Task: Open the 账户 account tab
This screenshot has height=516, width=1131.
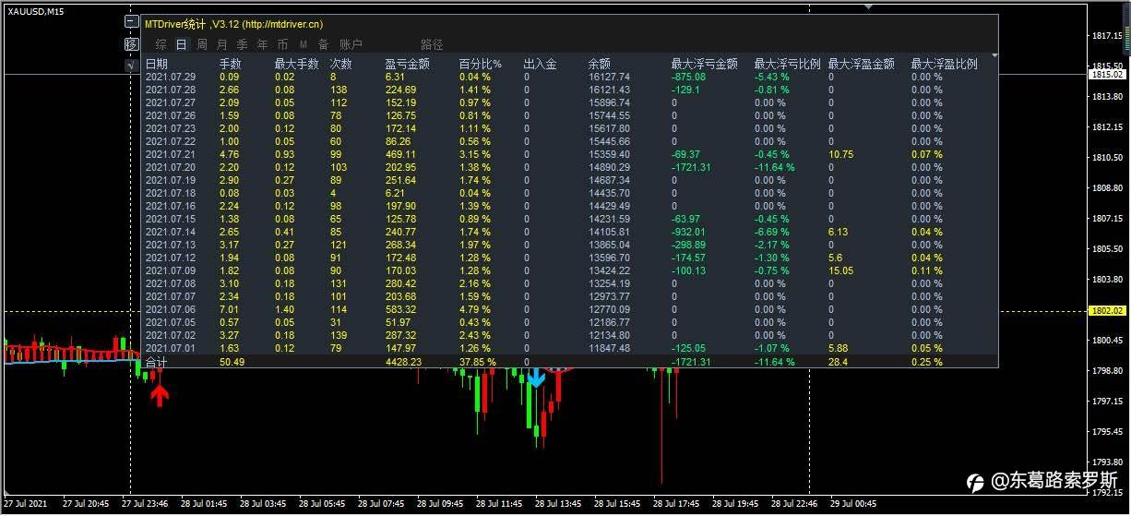Action: pos(351,44)
